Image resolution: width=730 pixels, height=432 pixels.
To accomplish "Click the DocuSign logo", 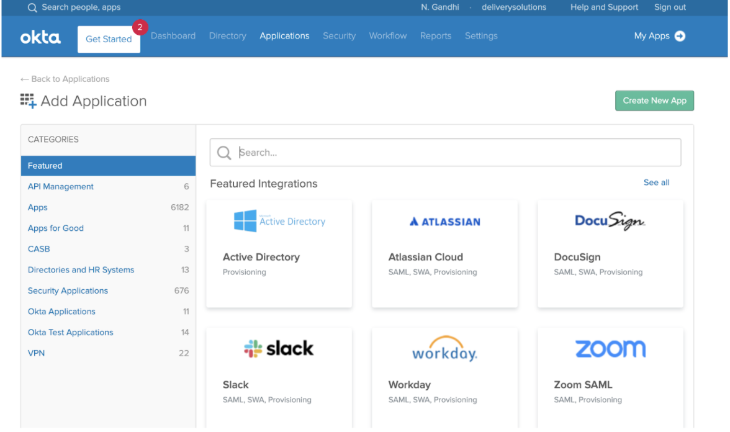I will [x=610, y=221].
